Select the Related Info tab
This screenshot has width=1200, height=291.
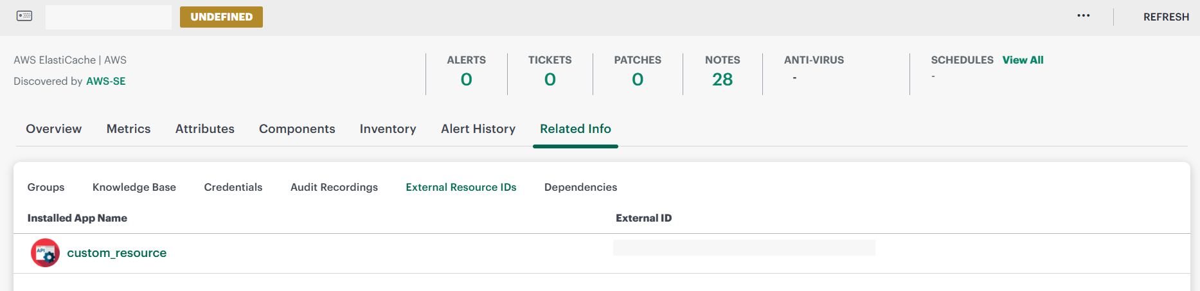(575, 129)
